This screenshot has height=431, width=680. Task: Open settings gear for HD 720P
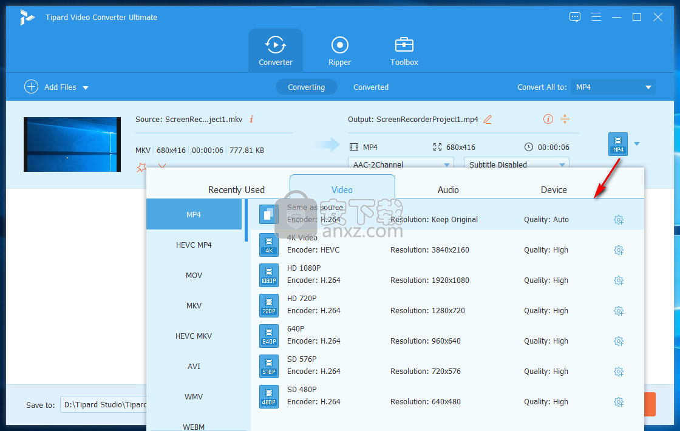pos(619,311)
